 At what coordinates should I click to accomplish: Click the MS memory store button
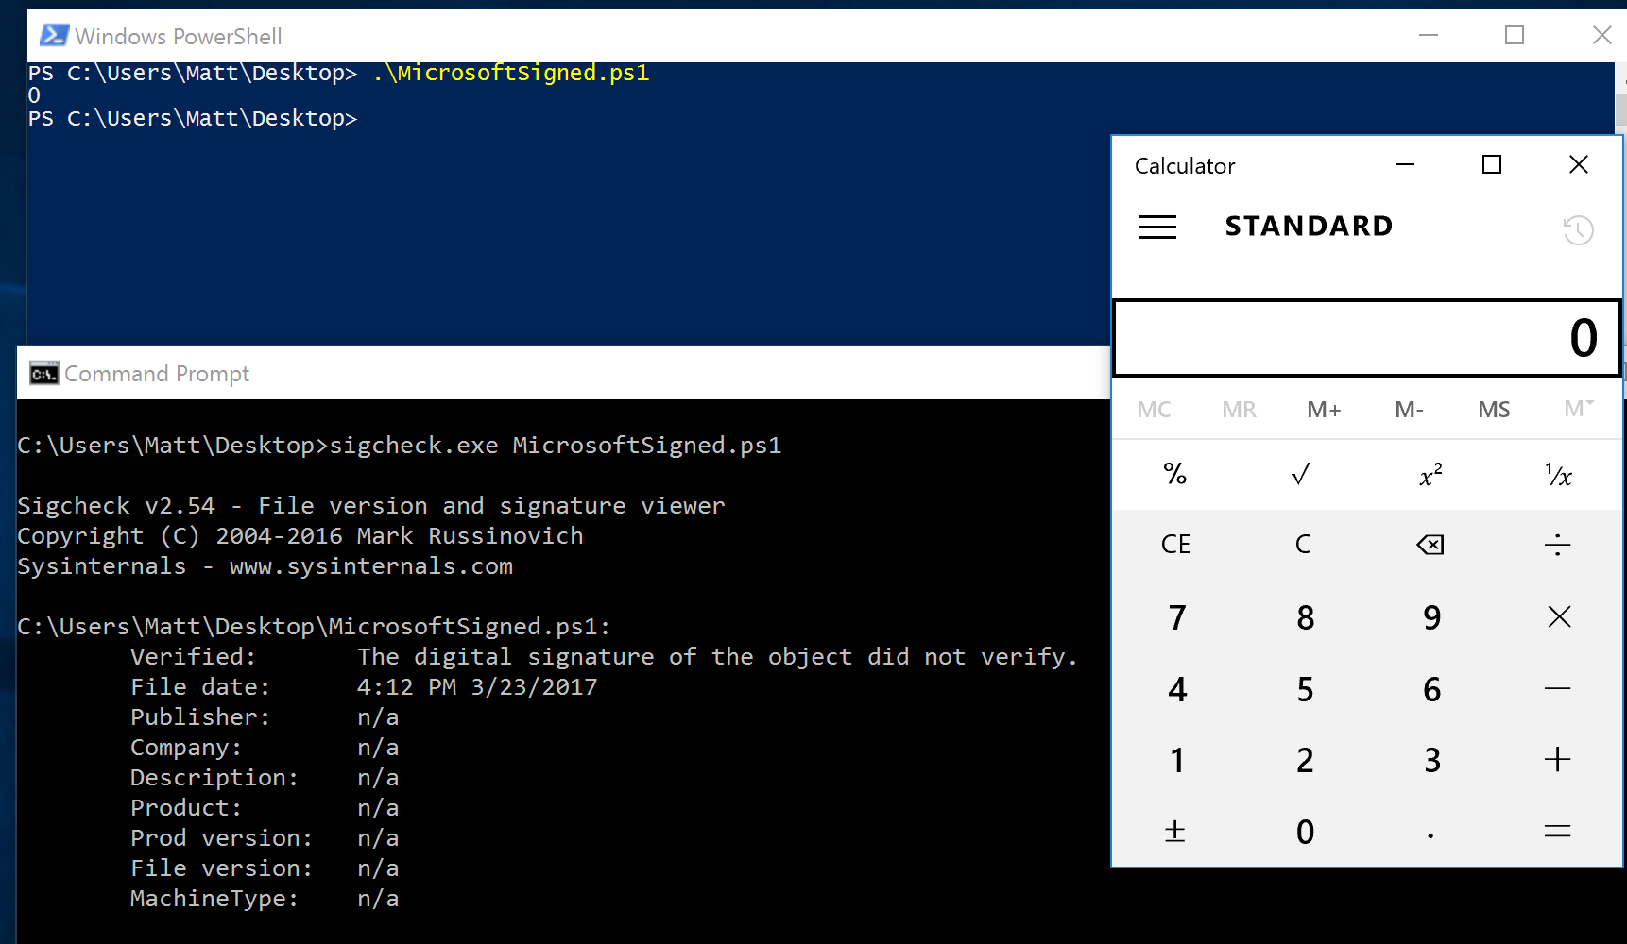[1494, 410]
